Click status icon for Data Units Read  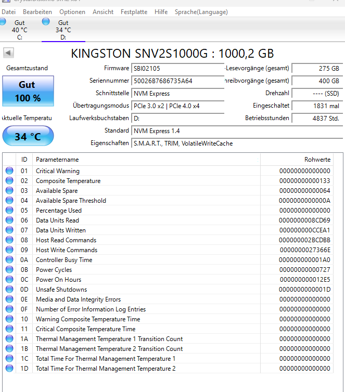9,220
